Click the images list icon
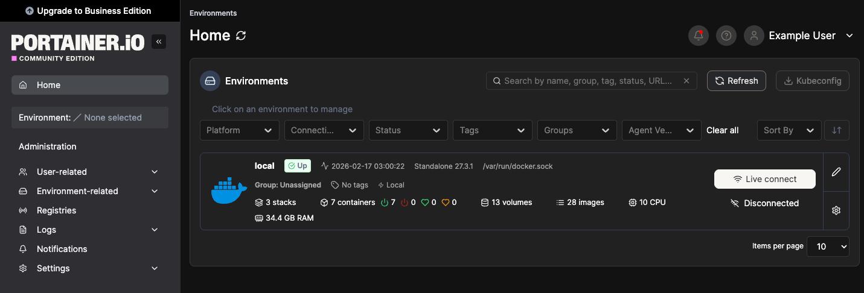 (560, 203)
